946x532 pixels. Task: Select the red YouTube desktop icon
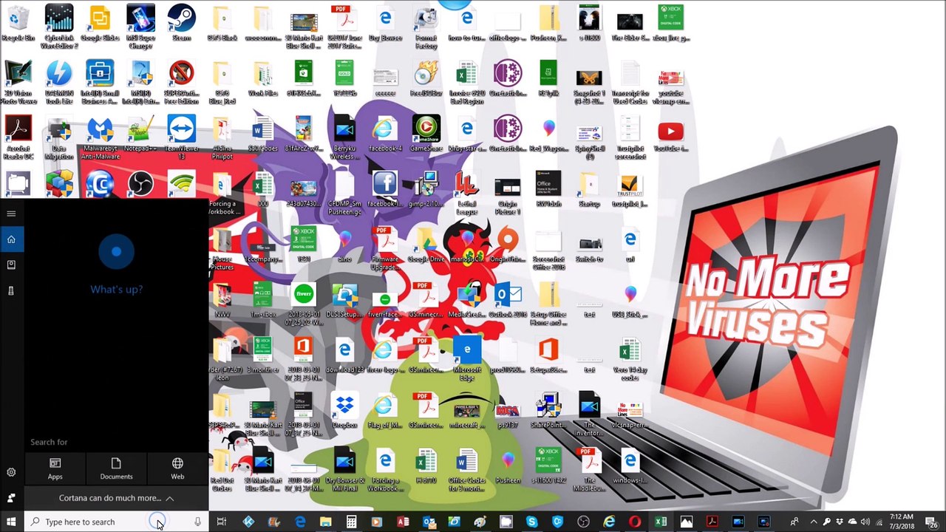click(x=670, y=134)
